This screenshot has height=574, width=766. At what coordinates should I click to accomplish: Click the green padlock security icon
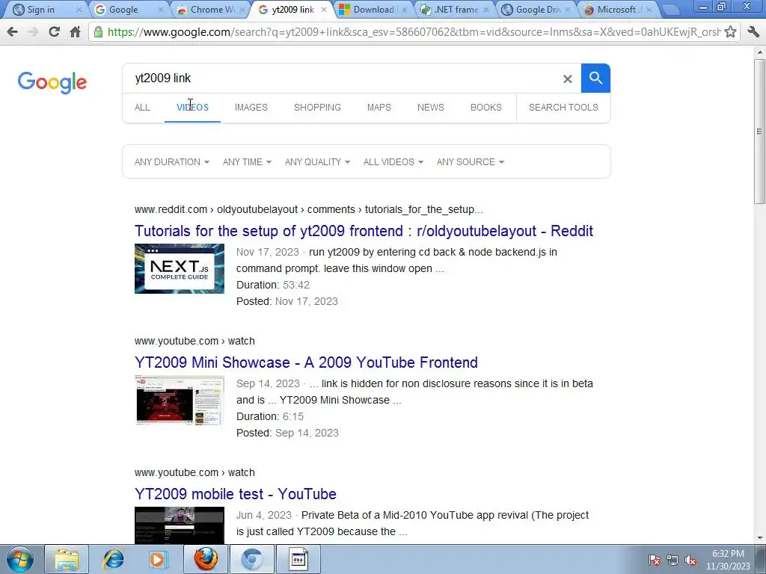click(98, 32)
